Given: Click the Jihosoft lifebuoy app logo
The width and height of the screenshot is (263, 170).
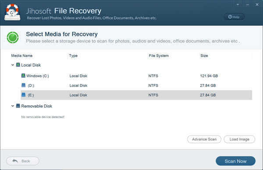Looking at the screenshot, I should (x=12, y=12).
